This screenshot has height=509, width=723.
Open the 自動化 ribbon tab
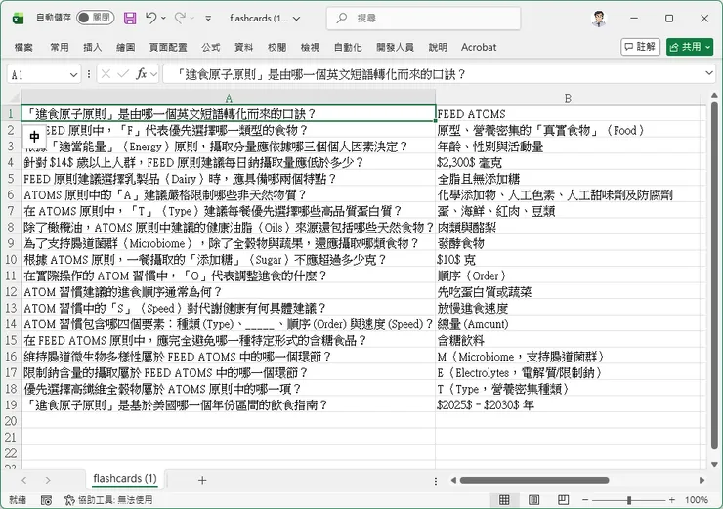point(348,47)
